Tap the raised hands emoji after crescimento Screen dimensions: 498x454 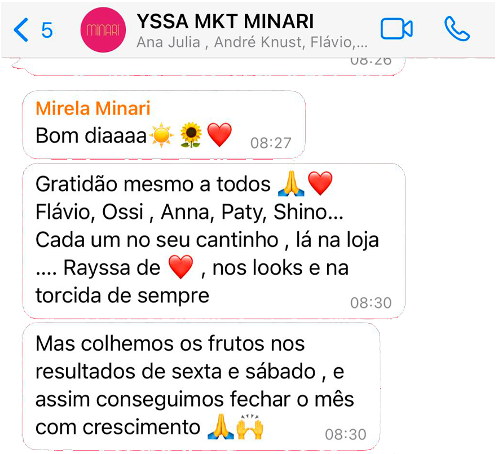(x=250, y=427)
